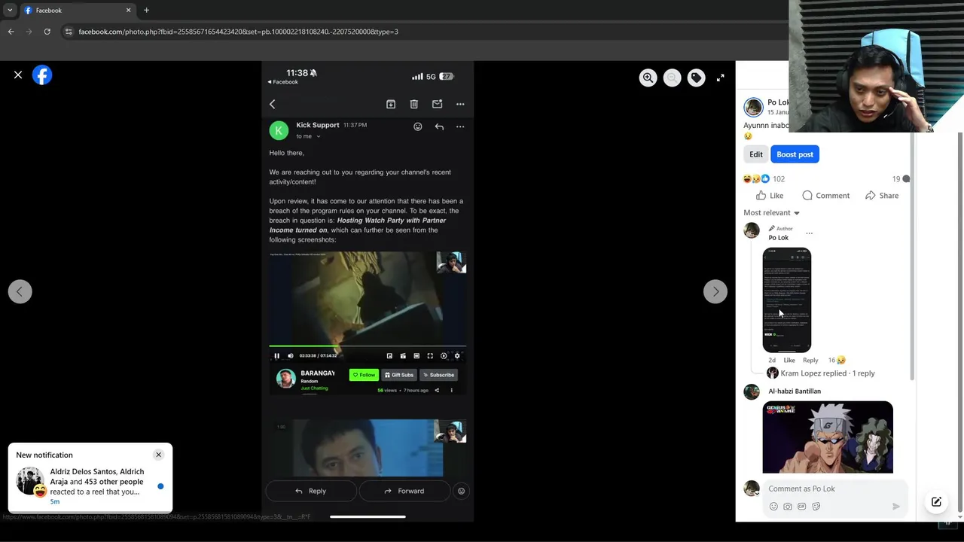This screenshot has height=542, width=964.
Task: Open the new message compose icon
Action: click(x=936, y=501)
